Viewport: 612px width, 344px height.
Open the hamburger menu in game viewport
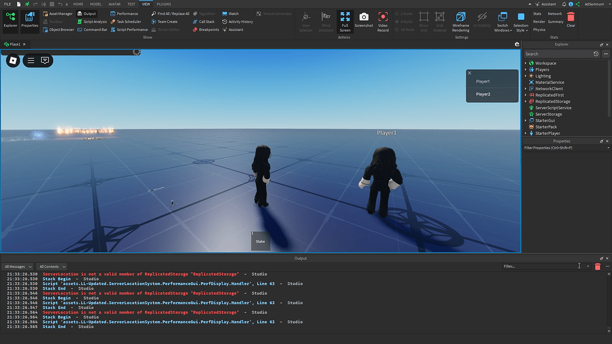click(x=31, y=60)
